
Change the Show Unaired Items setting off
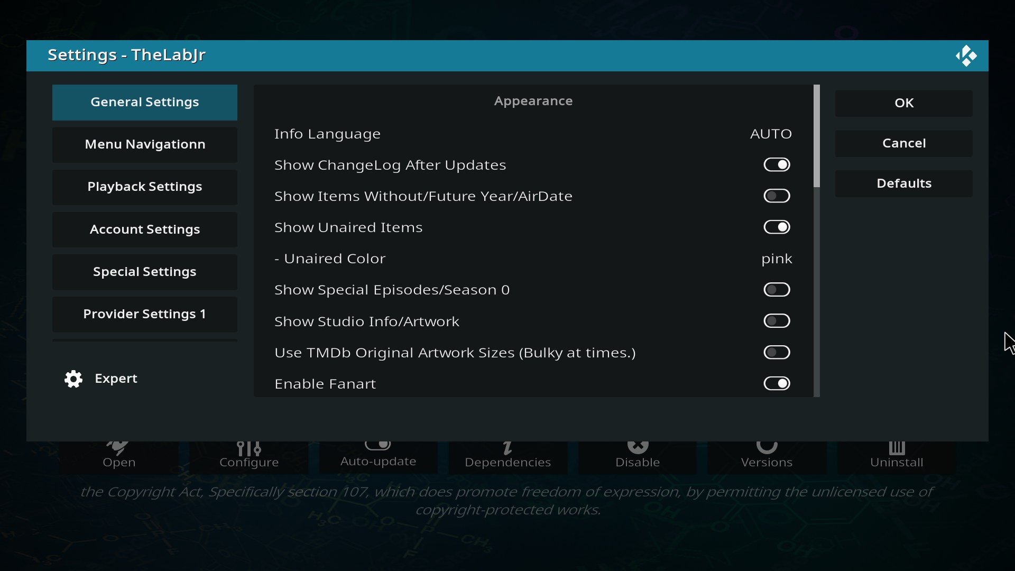point(777,227)
